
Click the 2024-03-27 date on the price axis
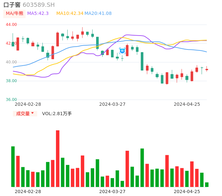click(x=112, y=104)
